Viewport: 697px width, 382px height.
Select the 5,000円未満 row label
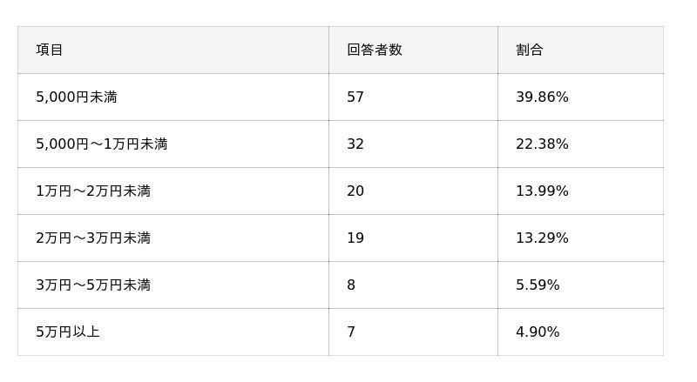pos(77,97)
